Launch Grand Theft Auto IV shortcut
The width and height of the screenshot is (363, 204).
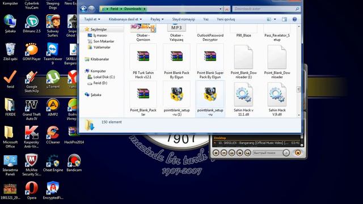click(x=32, y=109)
